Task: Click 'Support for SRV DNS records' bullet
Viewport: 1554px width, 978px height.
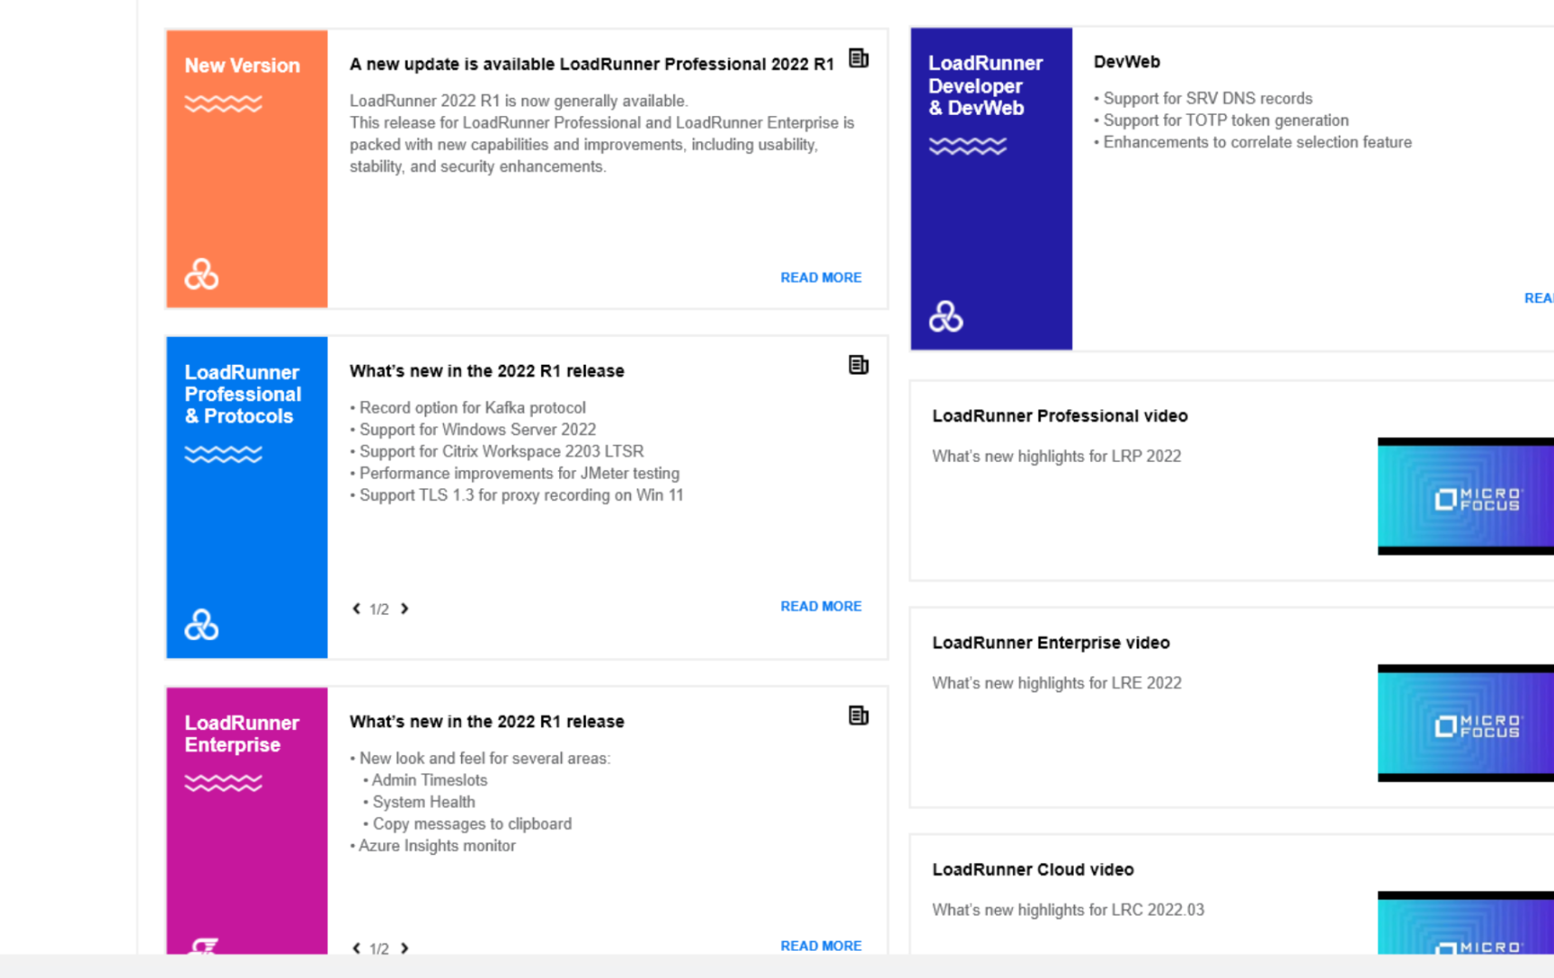Action: [1203, 99]
